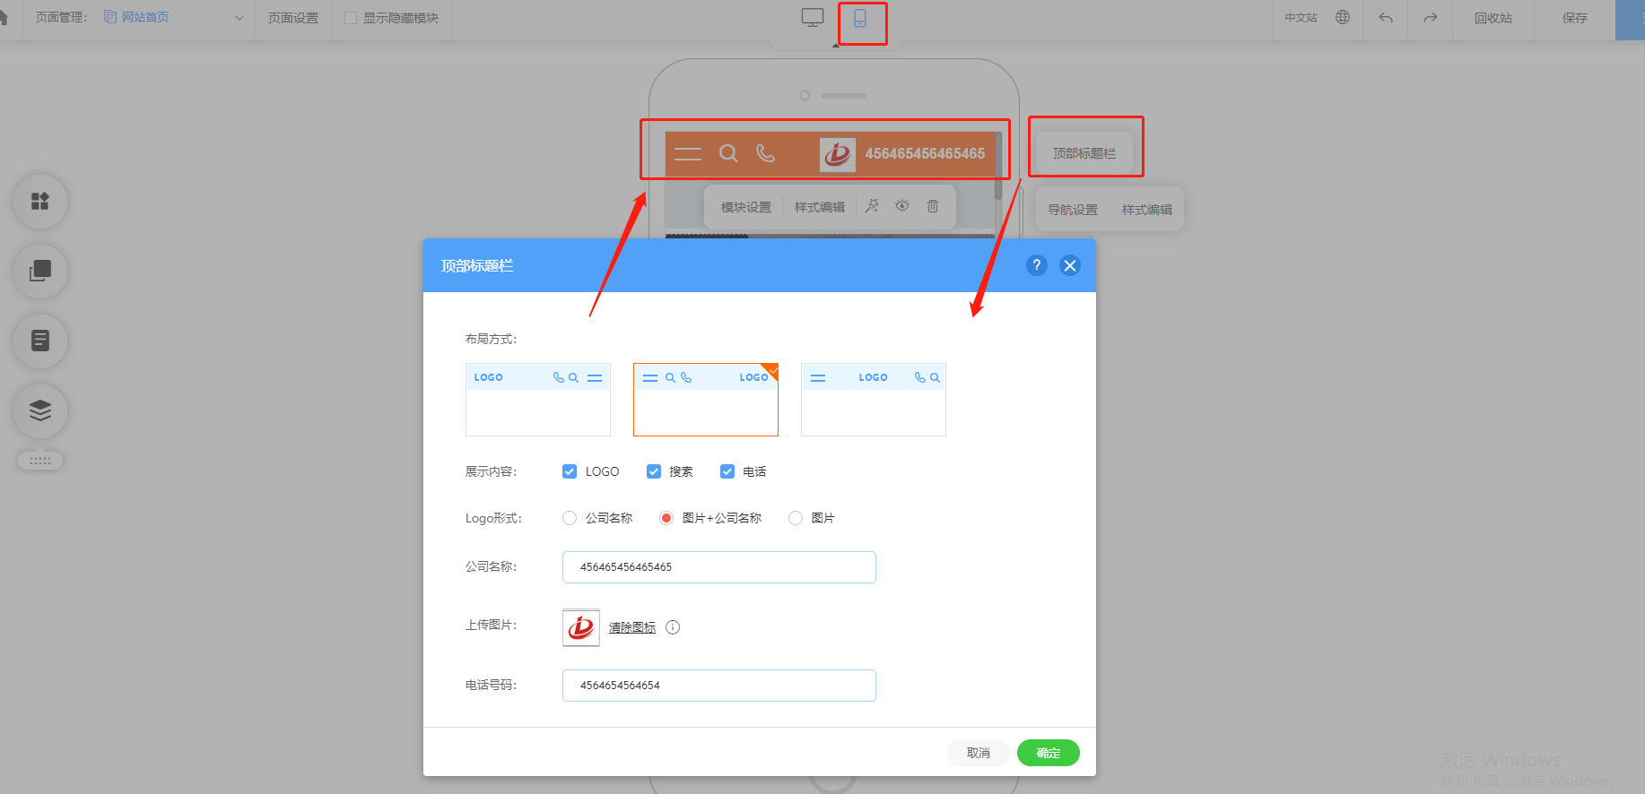Click the trash delete icon on module toolbar
This screenshot has width=1645, height=794.
tap(933, 206)
